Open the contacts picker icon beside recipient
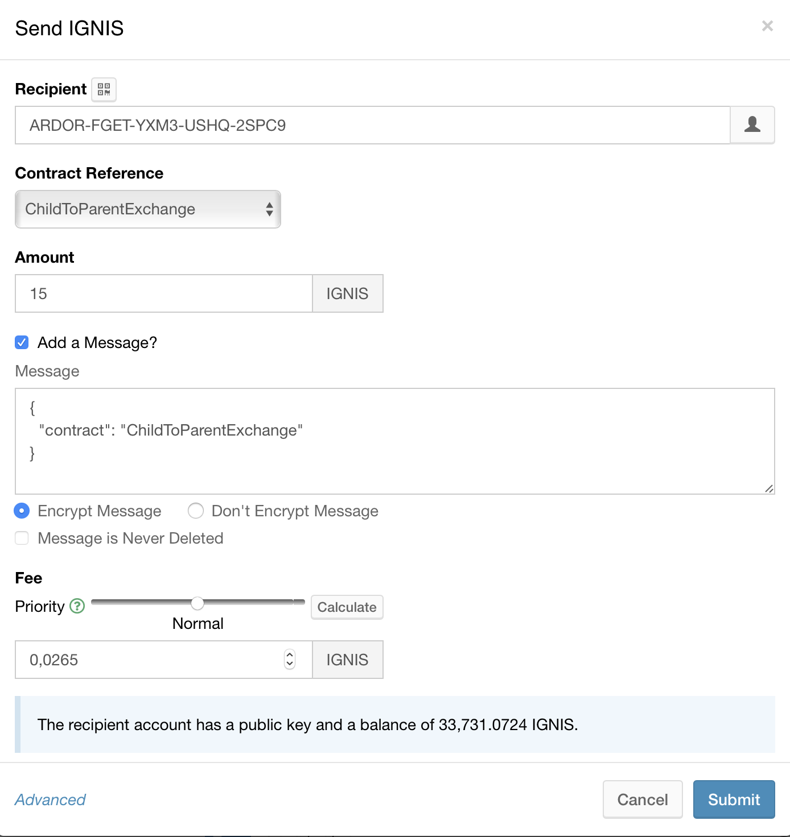This screenshot has width=790, height=837. pos(752,125)
